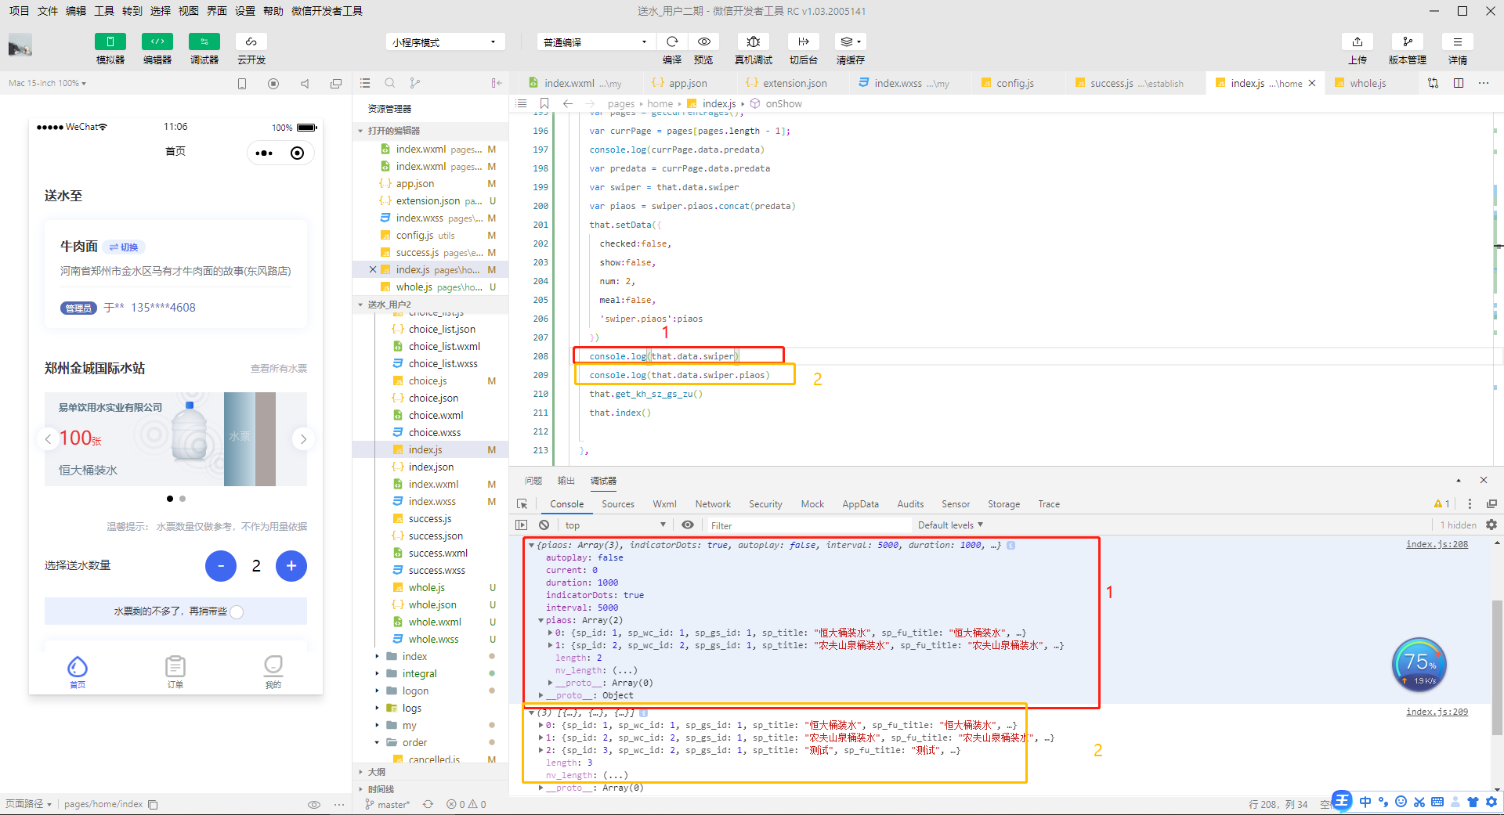
Task: Decrease water delivery quantity
Action: pos(221,566)
